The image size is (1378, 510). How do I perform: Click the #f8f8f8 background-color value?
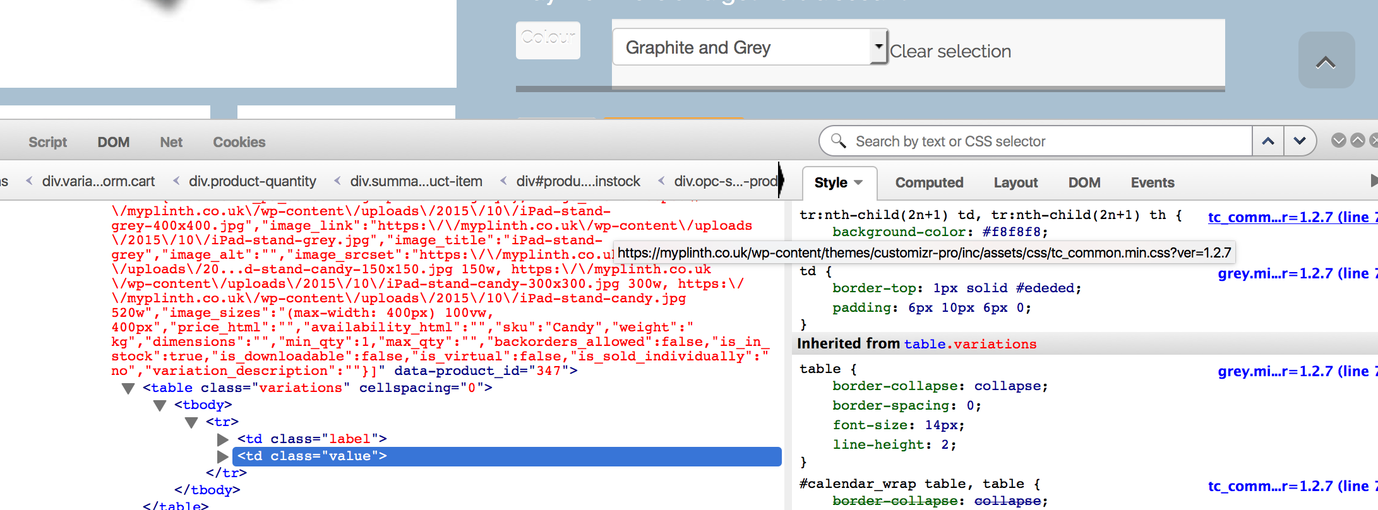pos(1014,232)
